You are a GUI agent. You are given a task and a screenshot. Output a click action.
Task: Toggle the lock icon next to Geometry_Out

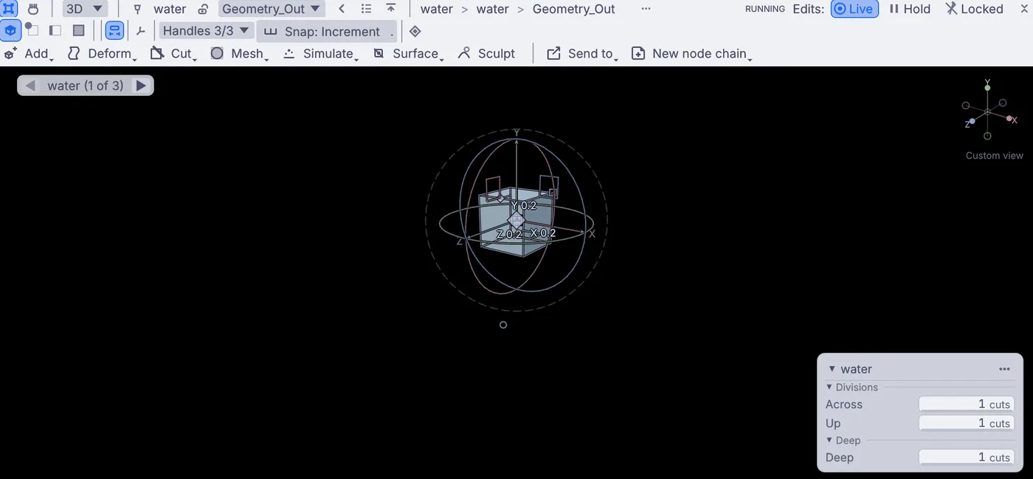pos(203,9)
